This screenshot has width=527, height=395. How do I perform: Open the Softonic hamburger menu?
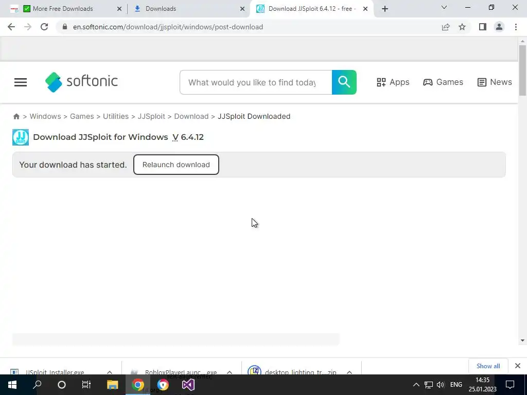[21, 82]
